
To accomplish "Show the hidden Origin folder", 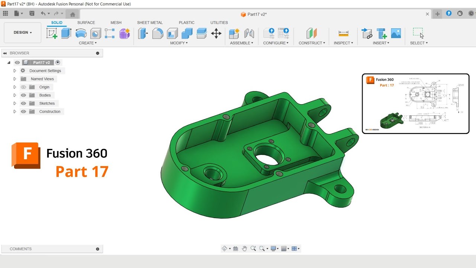I will 23,87.
